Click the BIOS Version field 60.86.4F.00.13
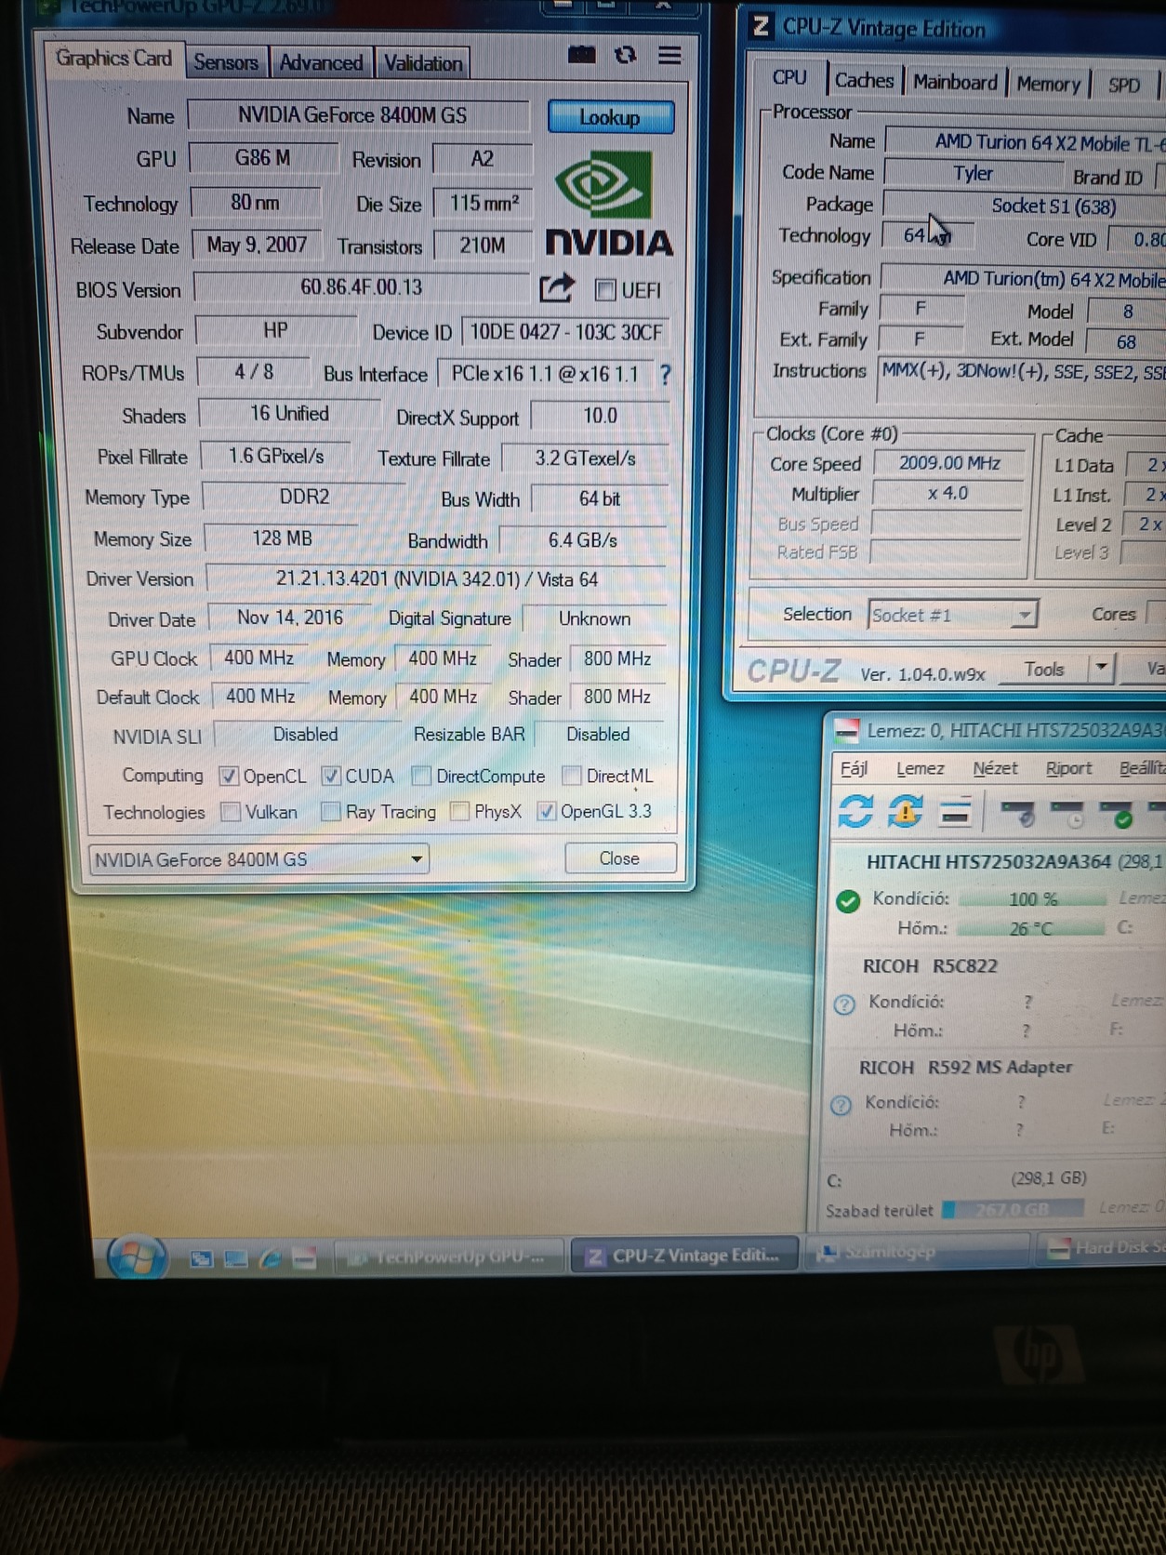The width and height of the screenshot is (1166, 1555). pos(361,287)
